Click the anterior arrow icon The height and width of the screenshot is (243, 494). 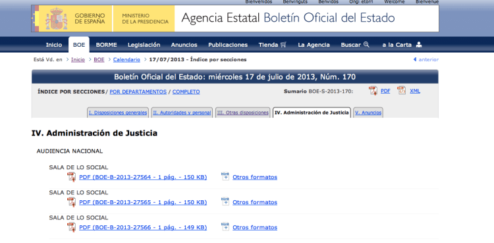[x=415, y=59]
